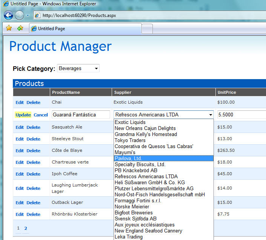Go to page 2 of products
266x240 pixels.
click(x=26, y=228)
